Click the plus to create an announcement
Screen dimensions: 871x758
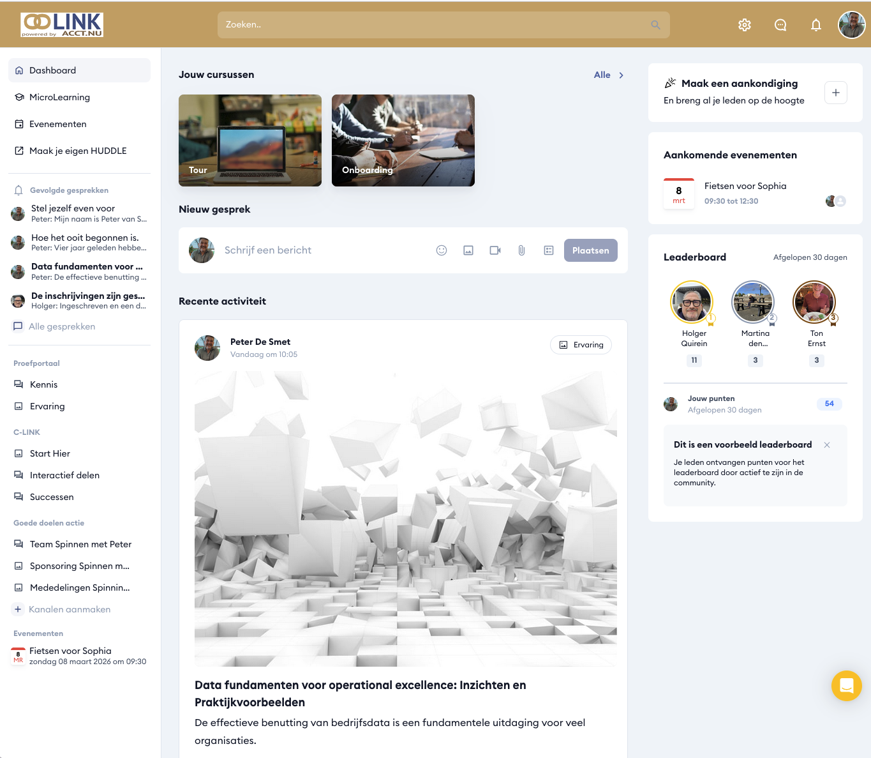coord(835,93)
